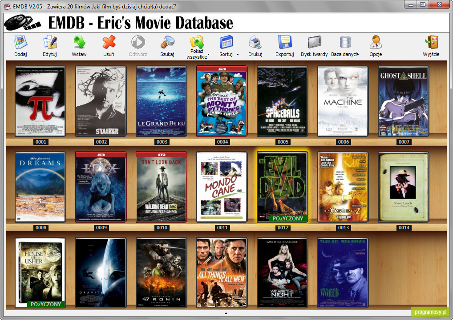Click POŻYCZONY badge on Evil Dead
The width and height of the screenshot is (453, 320).
point(288,218)
